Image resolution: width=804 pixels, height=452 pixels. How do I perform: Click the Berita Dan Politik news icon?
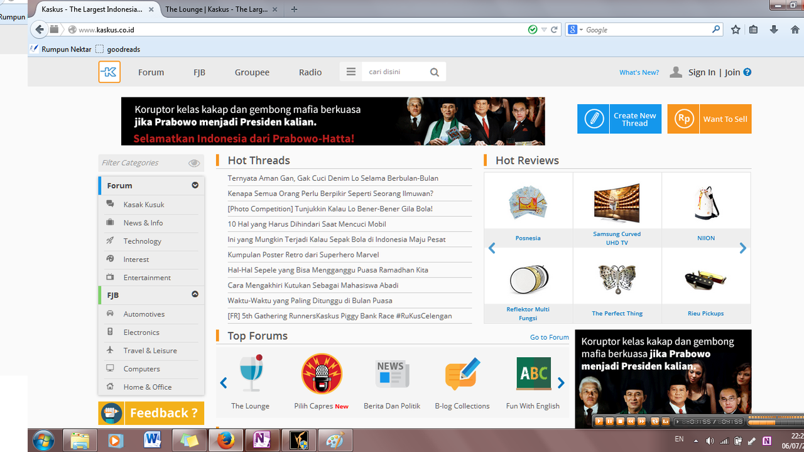tap(392, 374)
